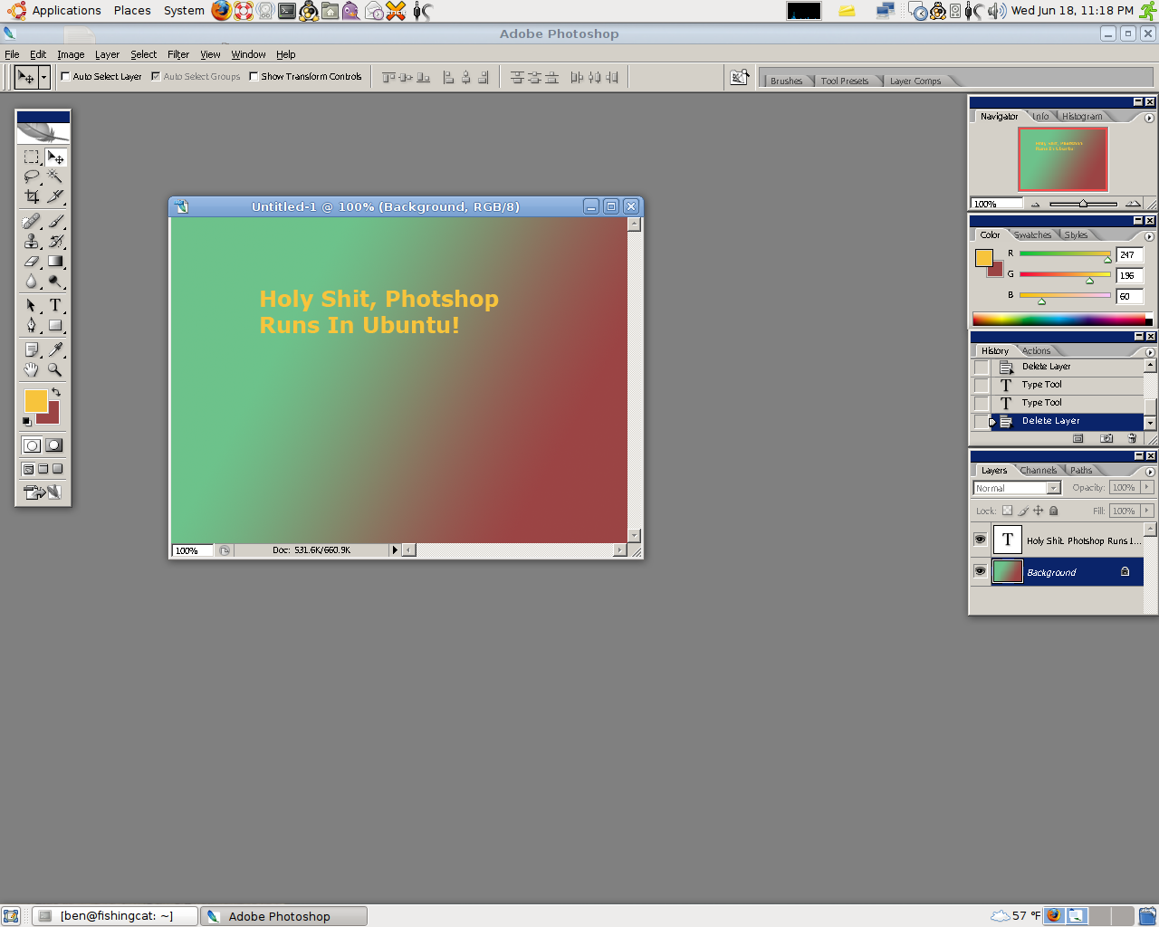Switch to Quick Mask mode

54,444
